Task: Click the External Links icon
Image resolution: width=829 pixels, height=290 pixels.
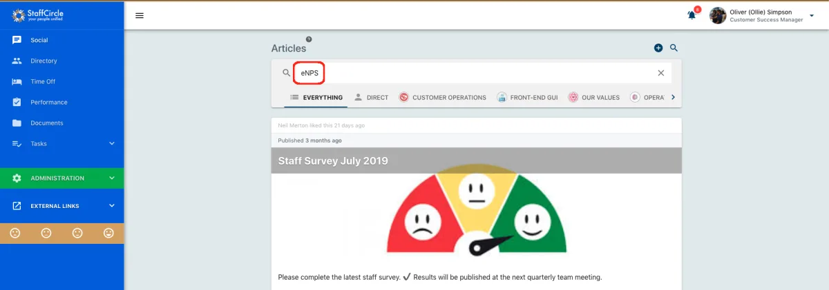Action: point(17,205)
